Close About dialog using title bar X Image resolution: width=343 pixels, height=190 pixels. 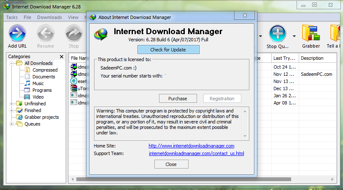coord(245,16)
